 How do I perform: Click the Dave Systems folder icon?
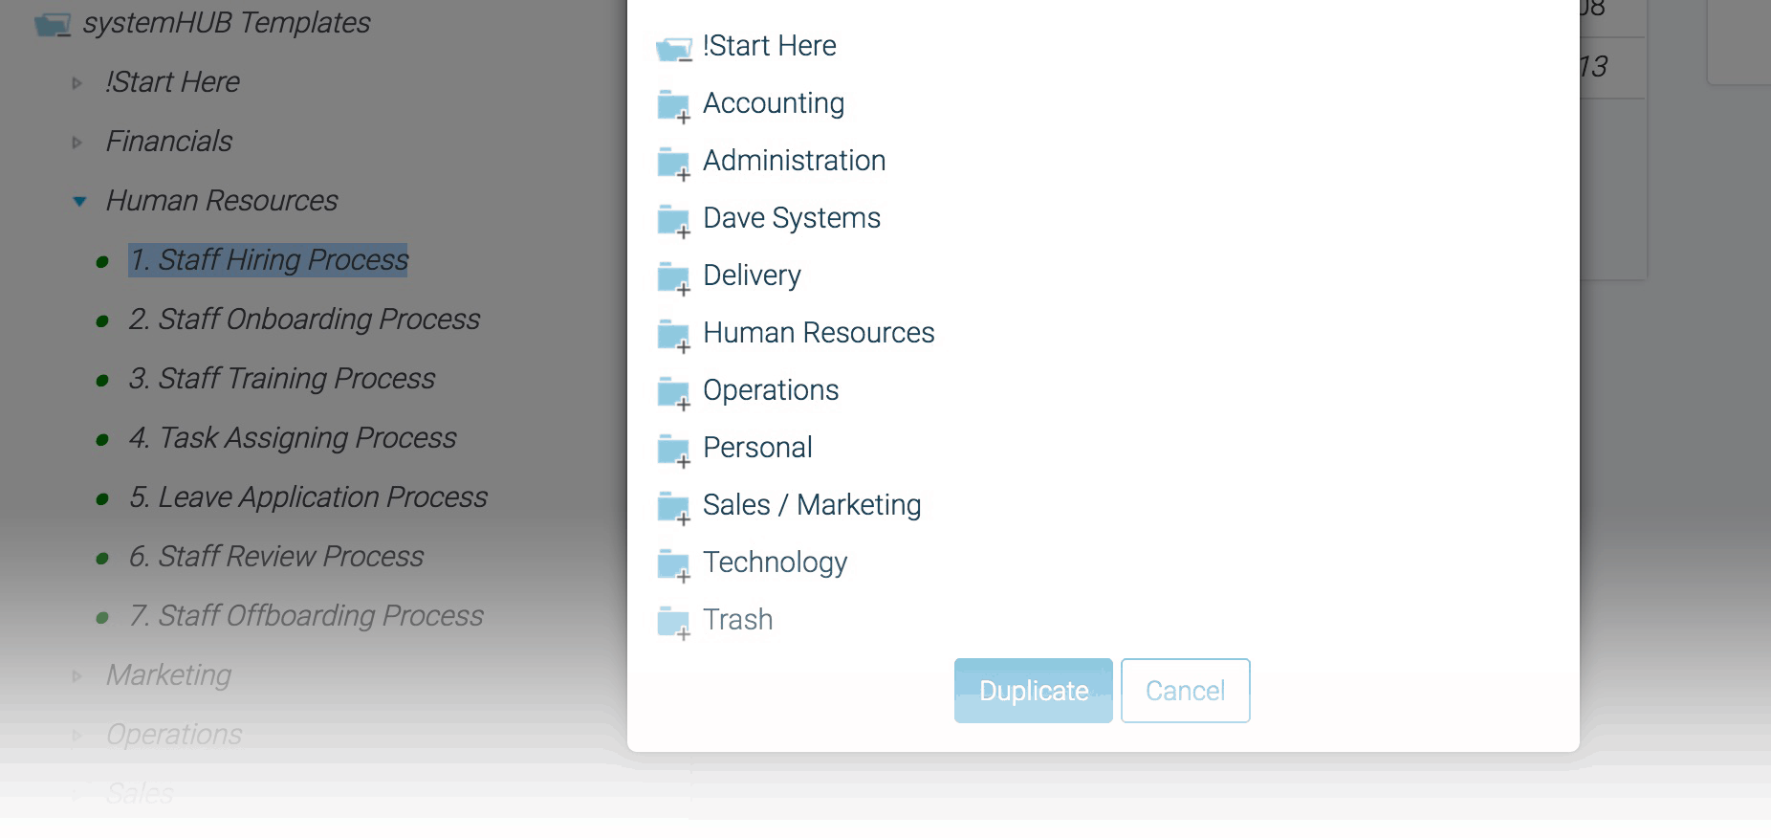(x=673, y=219)
